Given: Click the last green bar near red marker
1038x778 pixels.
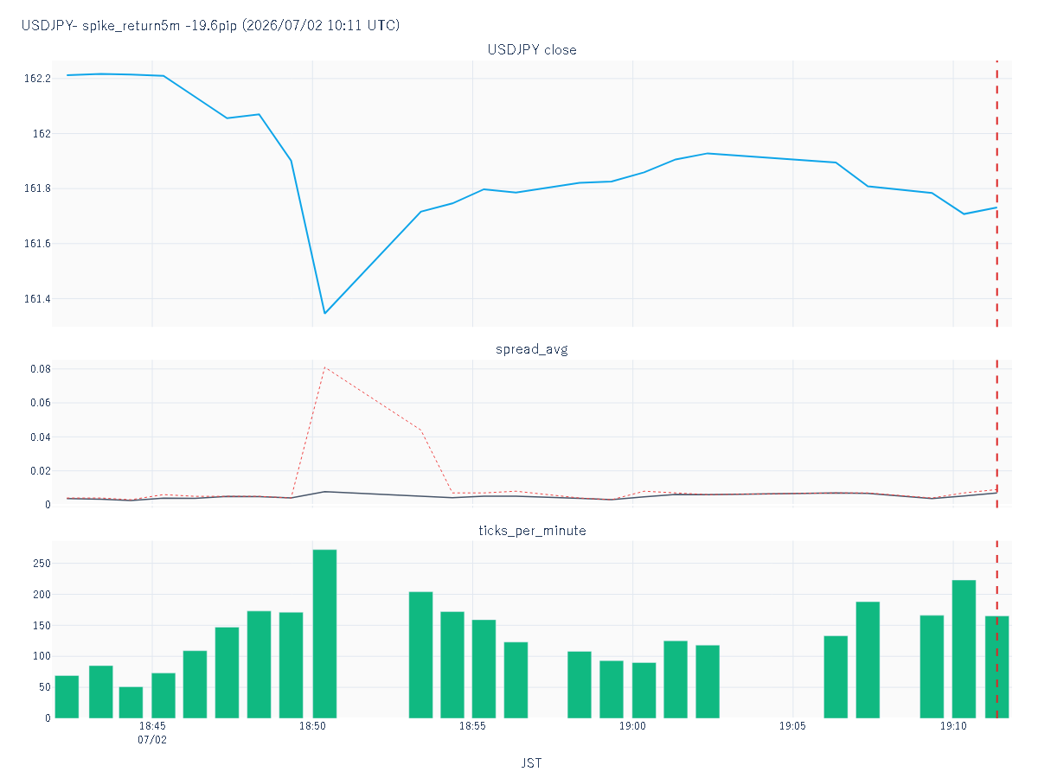Looking at the screenshot, I should coord(996,666).
